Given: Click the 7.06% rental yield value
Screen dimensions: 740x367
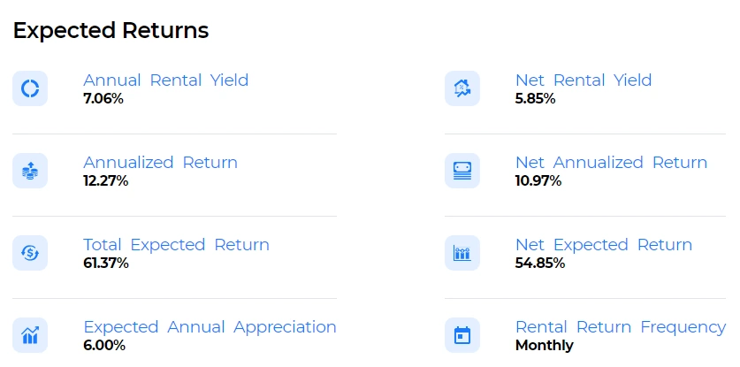Looking at the screenshot, I should [103, 98].
